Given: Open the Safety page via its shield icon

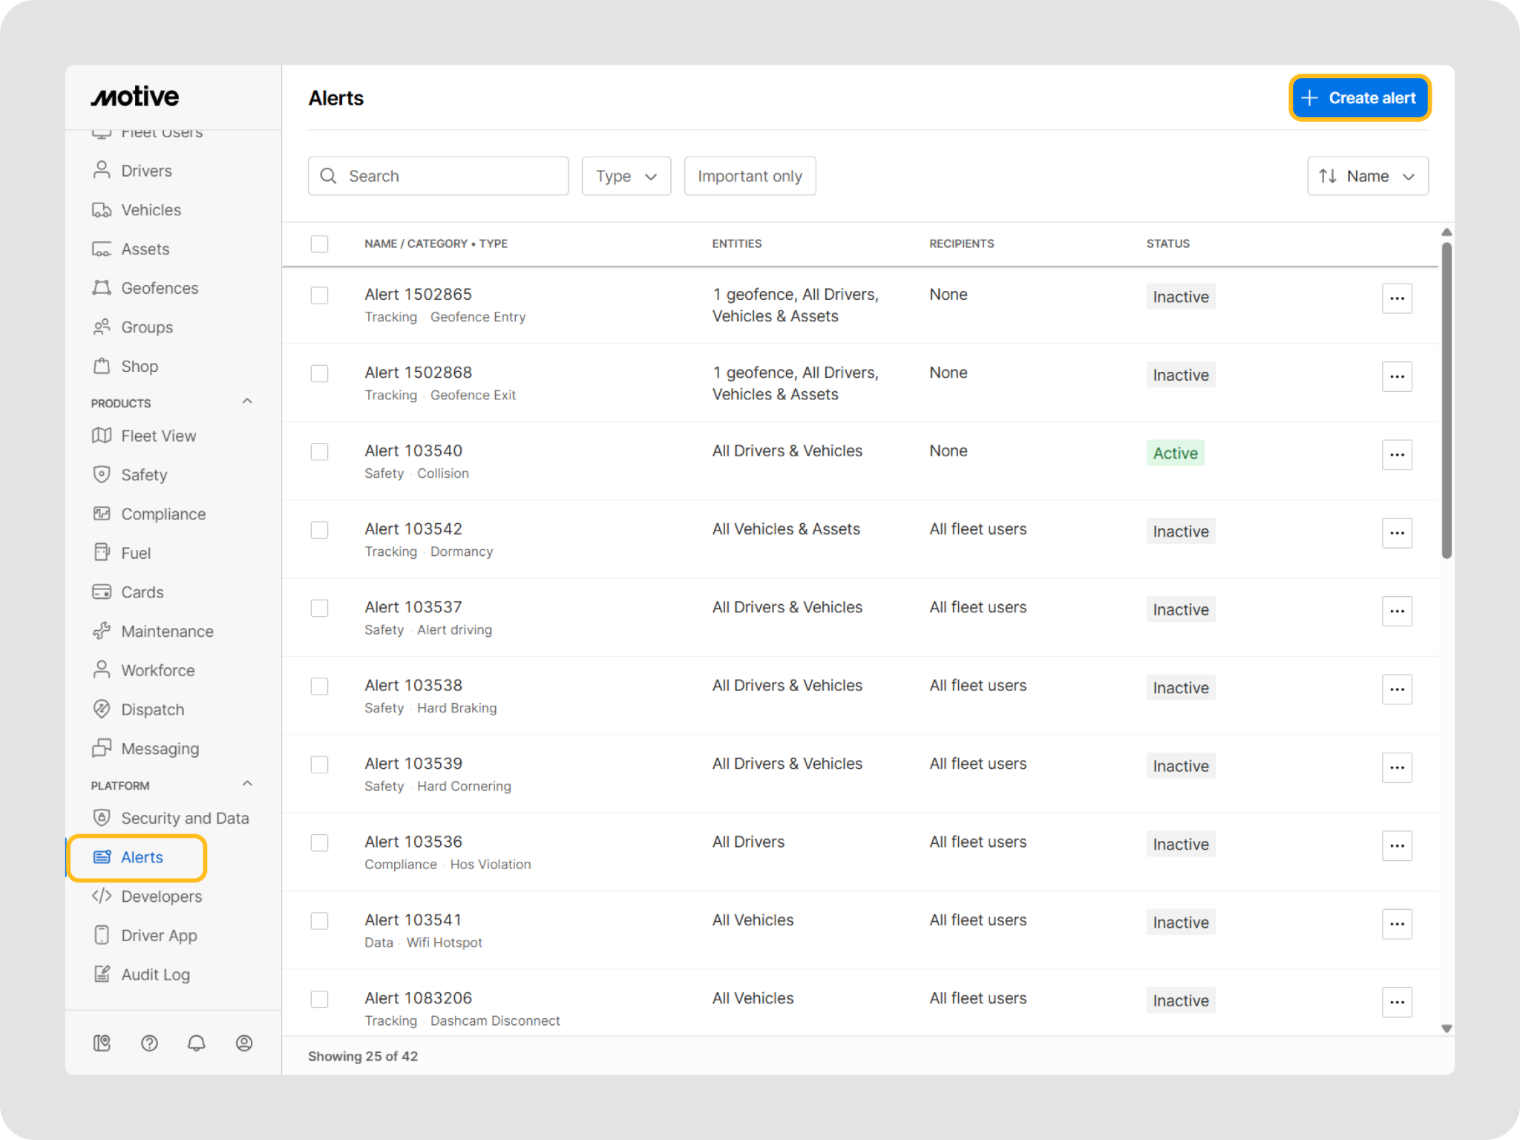Looking at the screenshot, I should 102,474.
